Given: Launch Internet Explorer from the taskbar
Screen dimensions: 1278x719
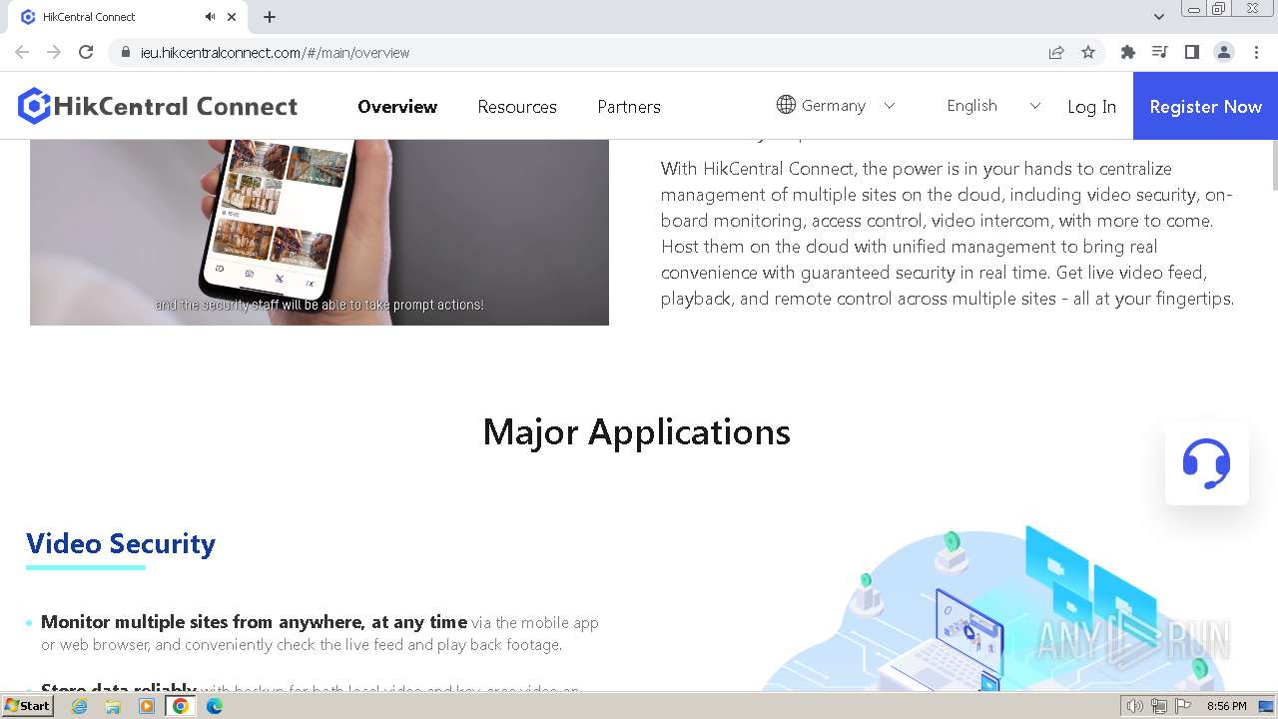Looking at the screenshot, I should click(x=79, y=706).
